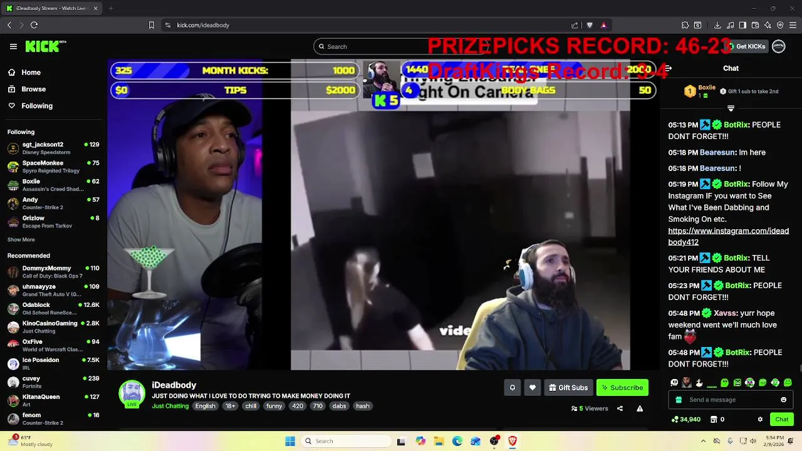Open browser extensions puzzle icon

pos(685,25)
